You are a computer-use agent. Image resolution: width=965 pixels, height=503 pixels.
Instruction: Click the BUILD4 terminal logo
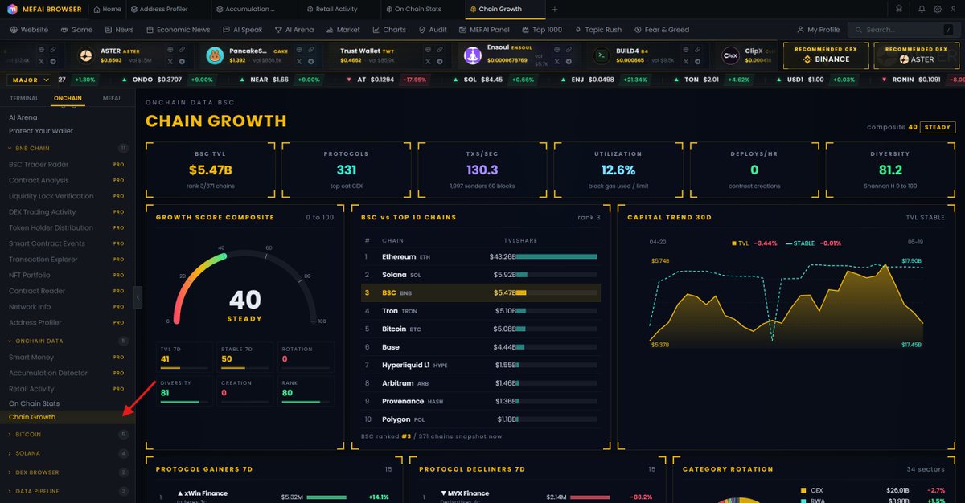click(x=601, y=55)
